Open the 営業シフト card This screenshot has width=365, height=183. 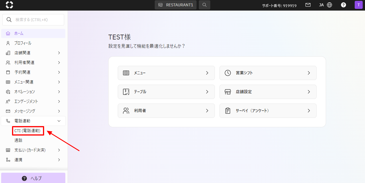(x=268, y=73)
